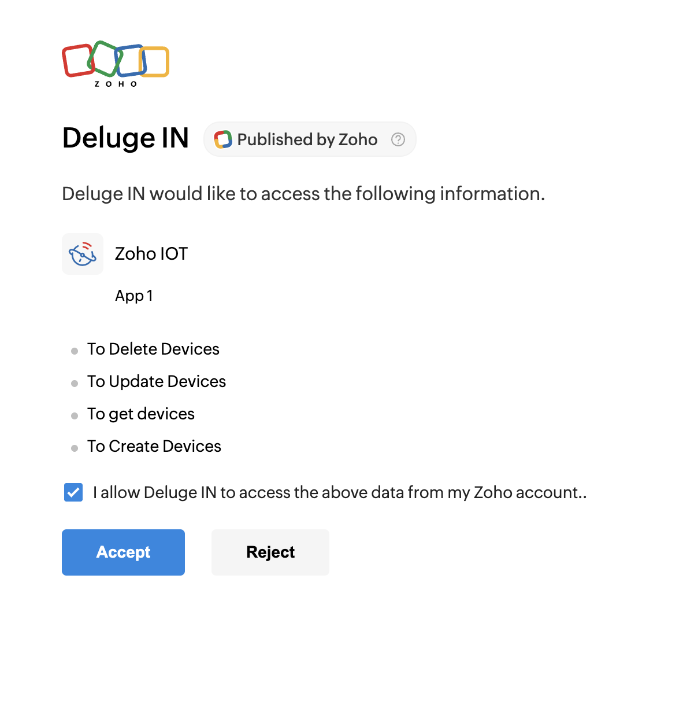Screen dimensions: 683x715
Task: Click the App 1 label
Action: (x=134, y=296)
